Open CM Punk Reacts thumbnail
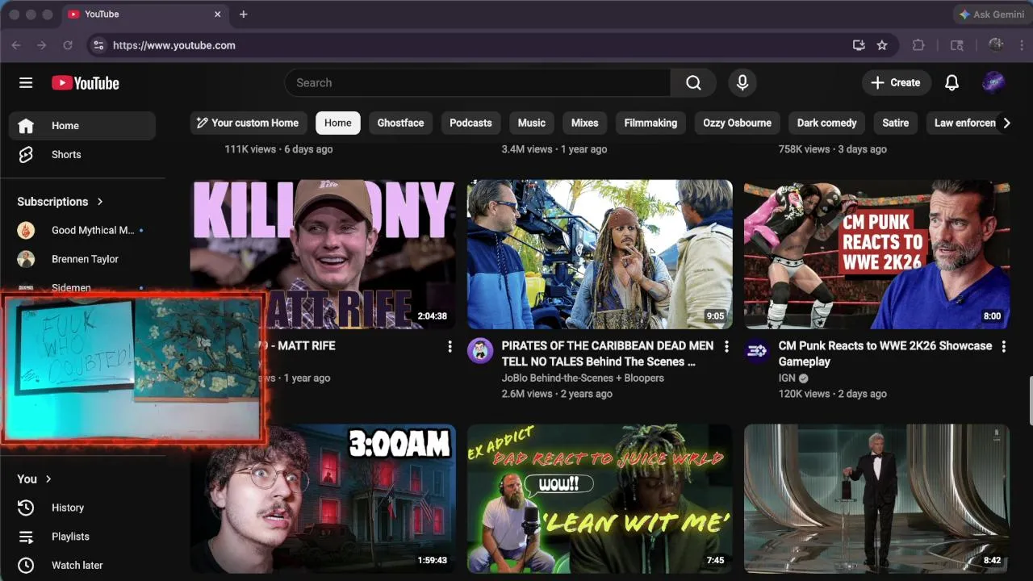The width and height of the screenshot is (1033, 581). click(x=876, y=254)
